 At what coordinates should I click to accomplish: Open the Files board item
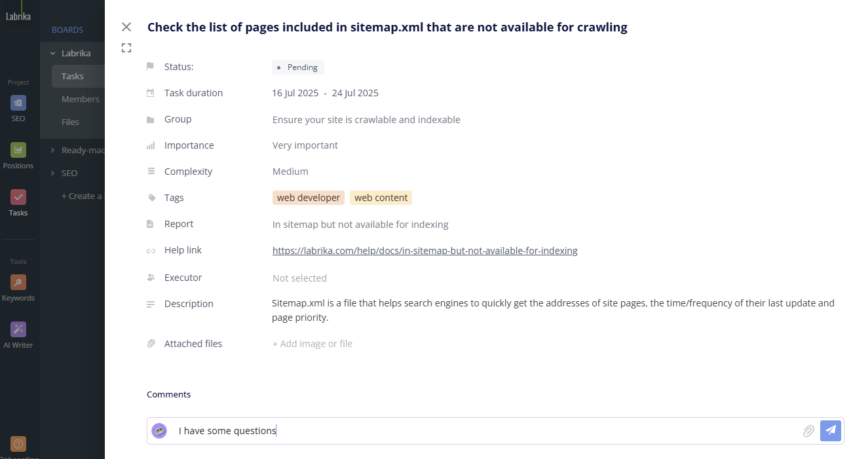click(70, 122)
